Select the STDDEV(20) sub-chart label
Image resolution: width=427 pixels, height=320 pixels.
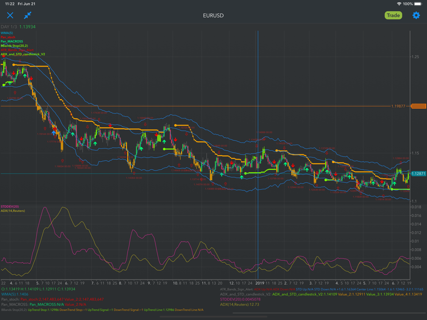(10, 207)
